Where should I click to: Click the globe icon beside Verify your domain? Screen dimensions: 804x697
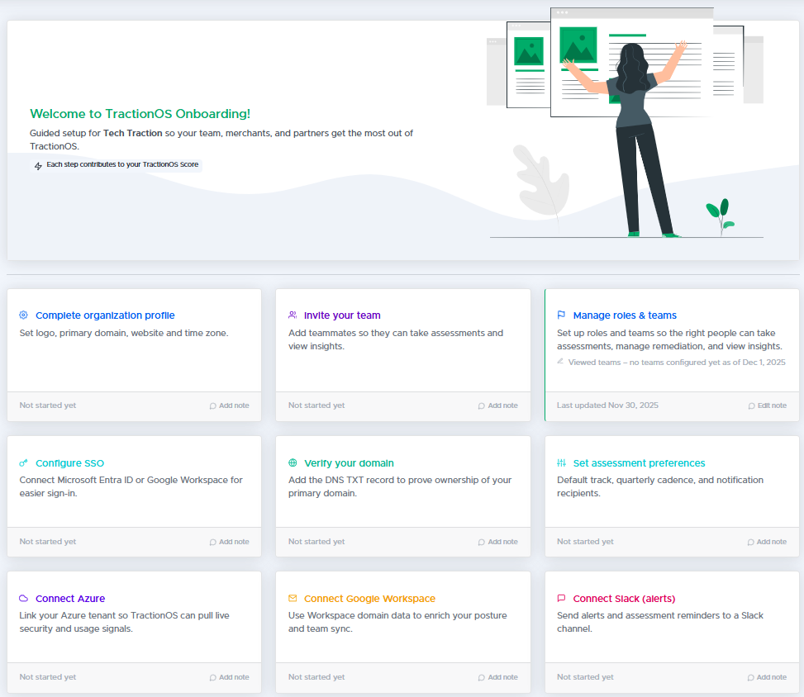pyautogui.click(x=293, y=463)
